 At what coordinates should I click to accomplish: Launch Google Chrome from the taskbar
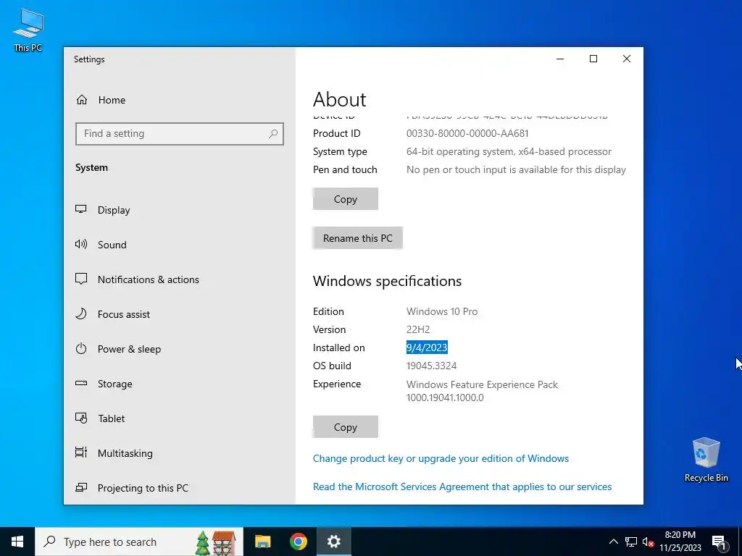pyautogui.click(x=298, y=542)
